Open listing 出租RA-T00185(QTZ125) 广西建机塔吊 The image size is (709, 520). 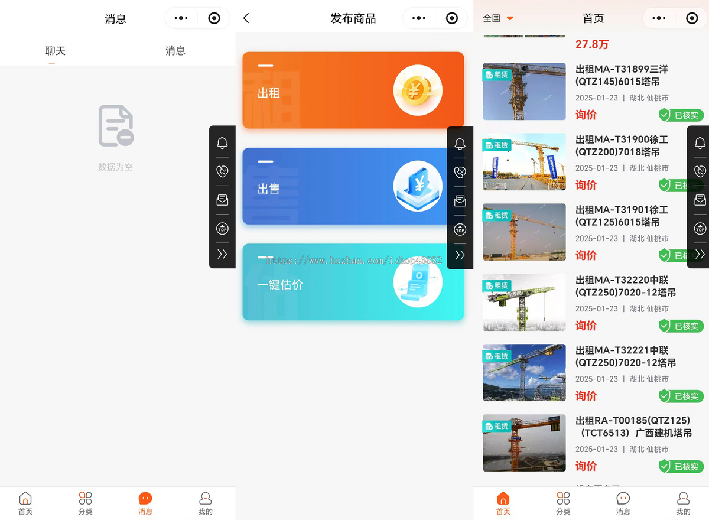[x=633, y=427]
